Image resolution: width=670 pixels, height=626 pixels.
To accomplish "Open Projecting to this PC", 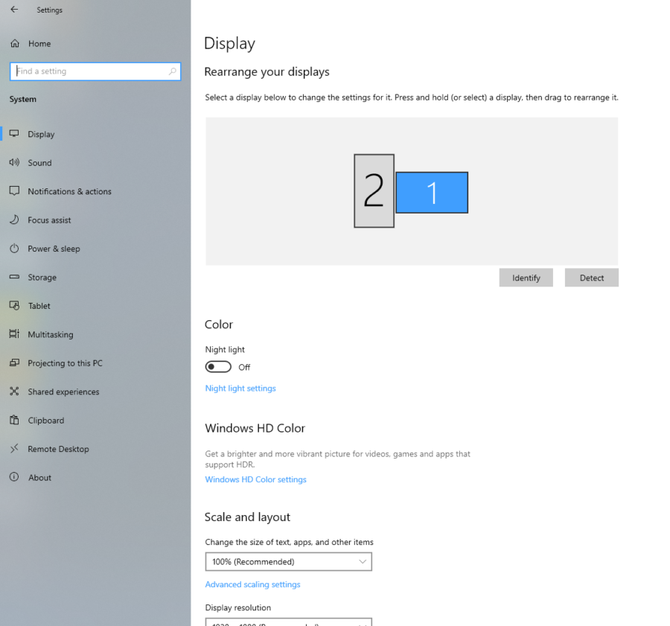I will [95, 362].
